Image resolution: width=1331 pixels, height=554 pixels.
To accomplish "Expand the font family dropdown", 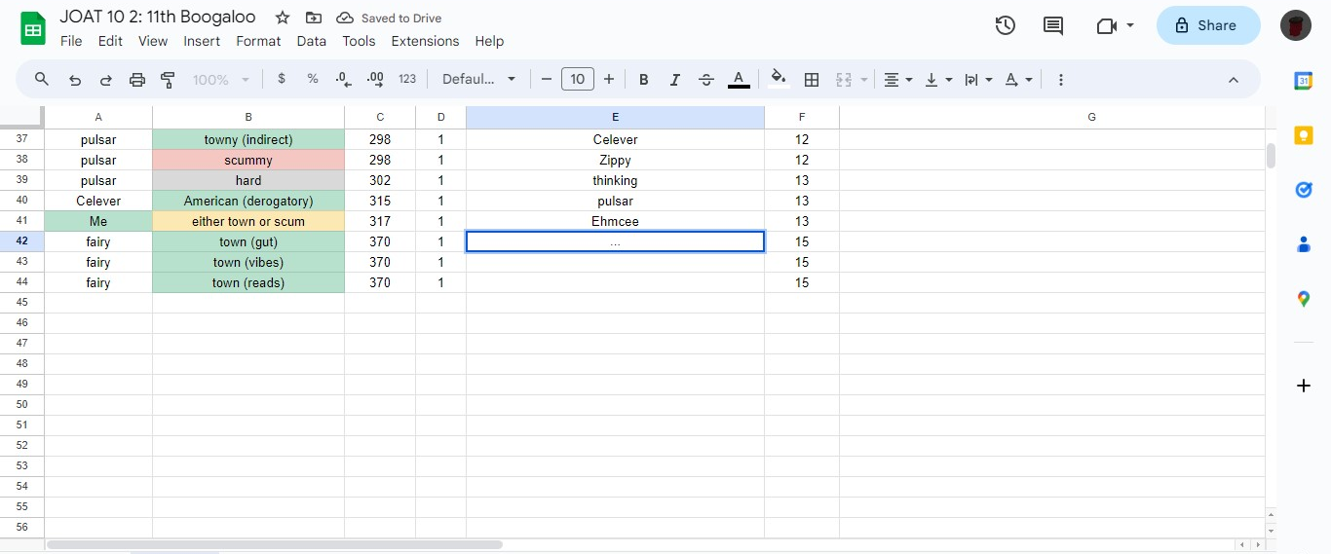I will [478, 80].
